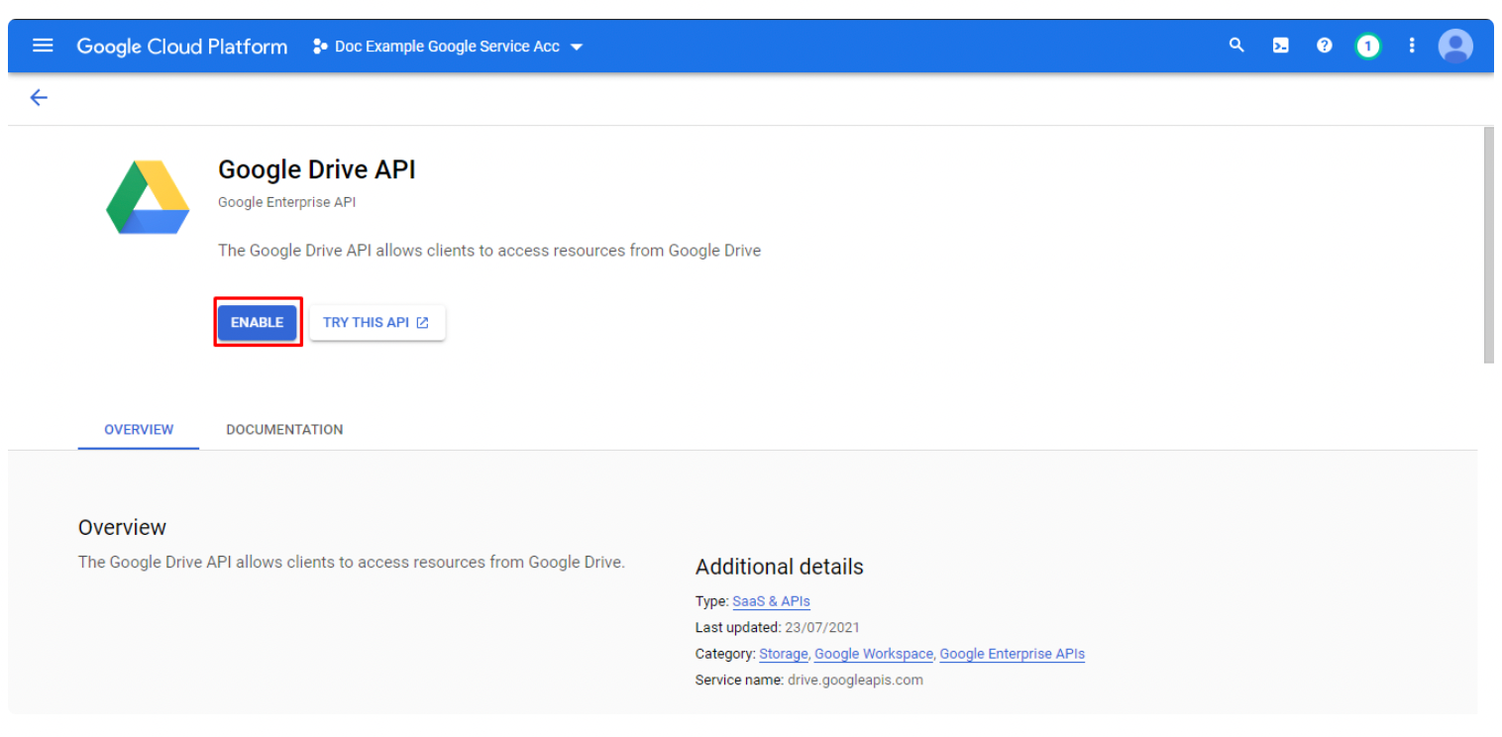Image resolution: width=1502 pixels, height=737 pixels.
Task: Open the hamburger navigation menu
Action: pos(43,46)
